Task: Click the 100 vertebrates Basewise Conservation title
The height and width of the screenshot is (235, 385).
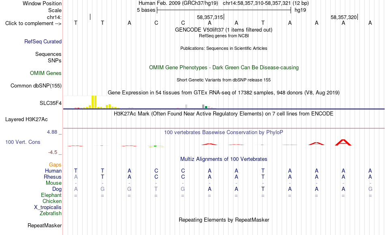Action: [x=224, y=132]
